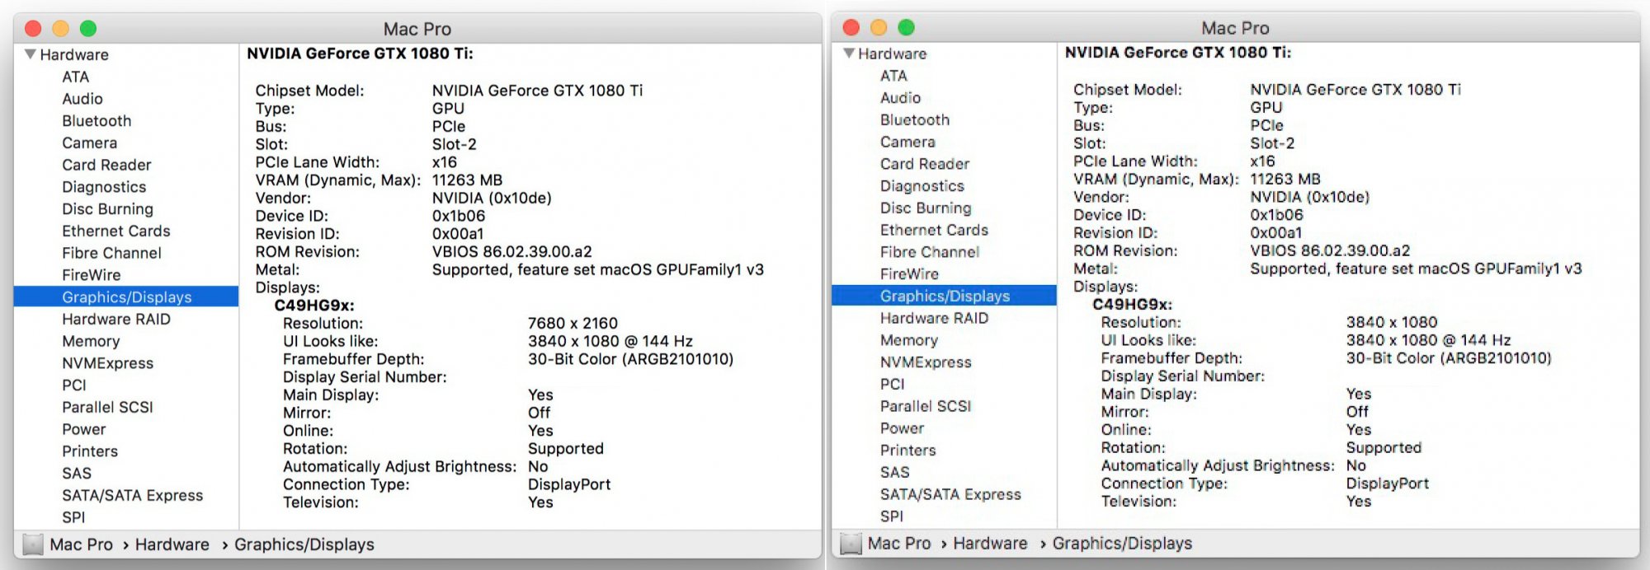This screenshot has height=570, width=1650.
Task: Show Memory info in right window sidebar
Action: click(909, 340)
